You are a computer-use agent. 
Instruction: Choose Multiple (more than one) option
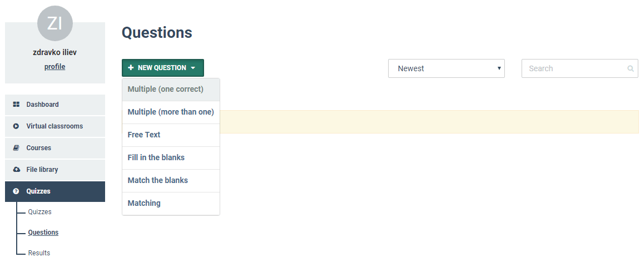171,112
